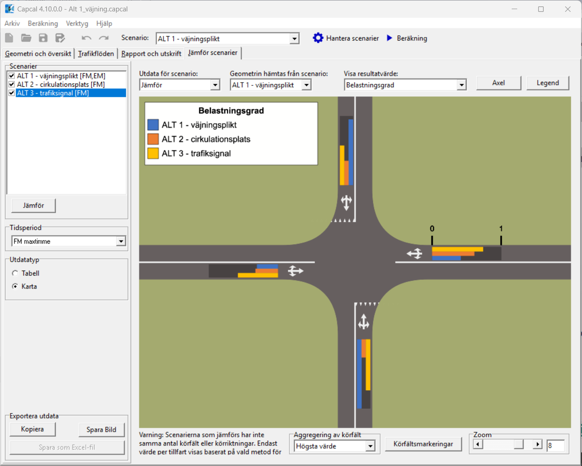Screen dimensions: 582x466
Task: Click the north approach lane arrow marking
Action: point(346,202)
